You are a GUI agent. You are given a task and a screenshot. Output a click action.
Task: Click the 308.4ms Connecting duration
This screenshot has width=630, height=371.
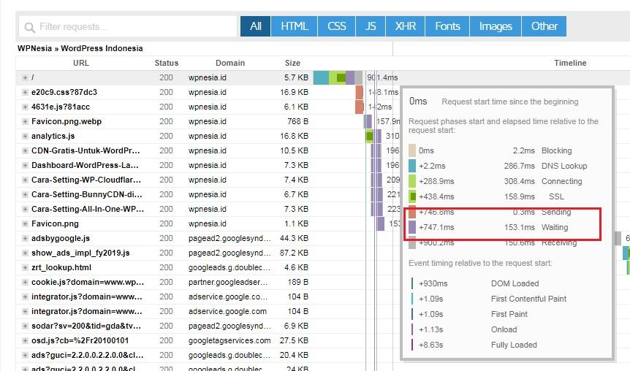tap(520, 181)
